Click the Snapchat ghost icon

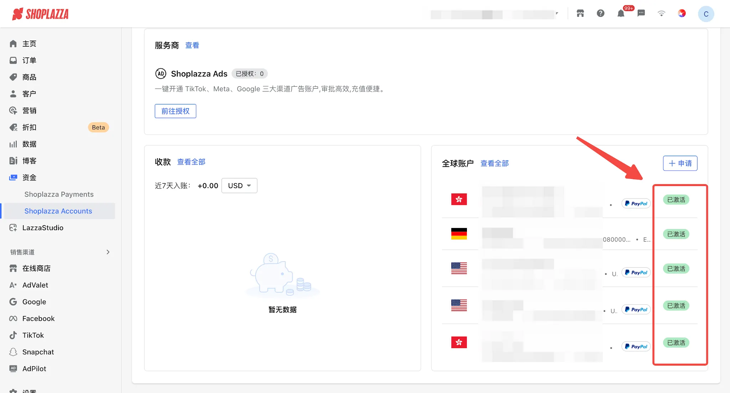pyautogui.click(x=13, y=352)
